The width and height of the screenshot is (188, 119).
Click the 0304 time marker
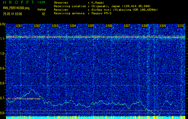coord(73,26)
